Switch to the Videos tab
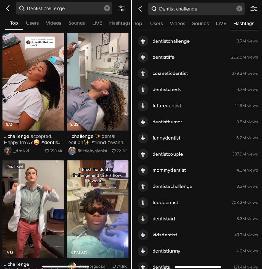262x269 pixels. coord(53,23)
